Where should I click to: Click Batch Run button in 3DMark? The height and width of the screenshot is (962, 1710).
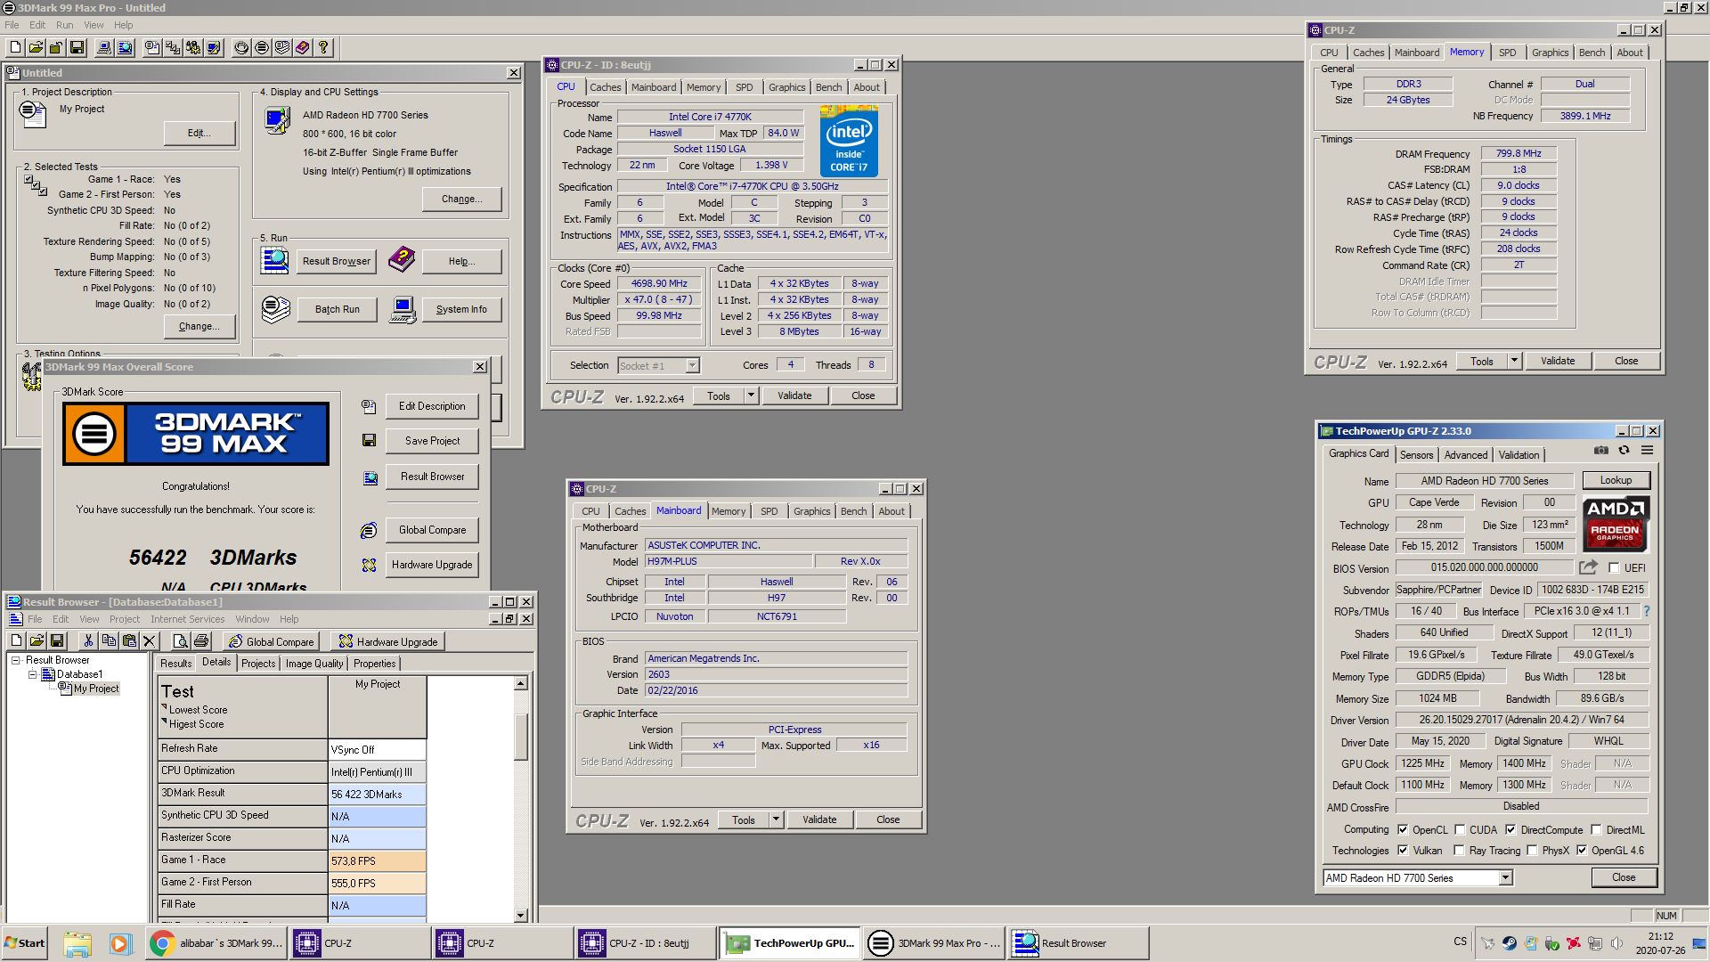pyautogui.click(x=337, y=309)
